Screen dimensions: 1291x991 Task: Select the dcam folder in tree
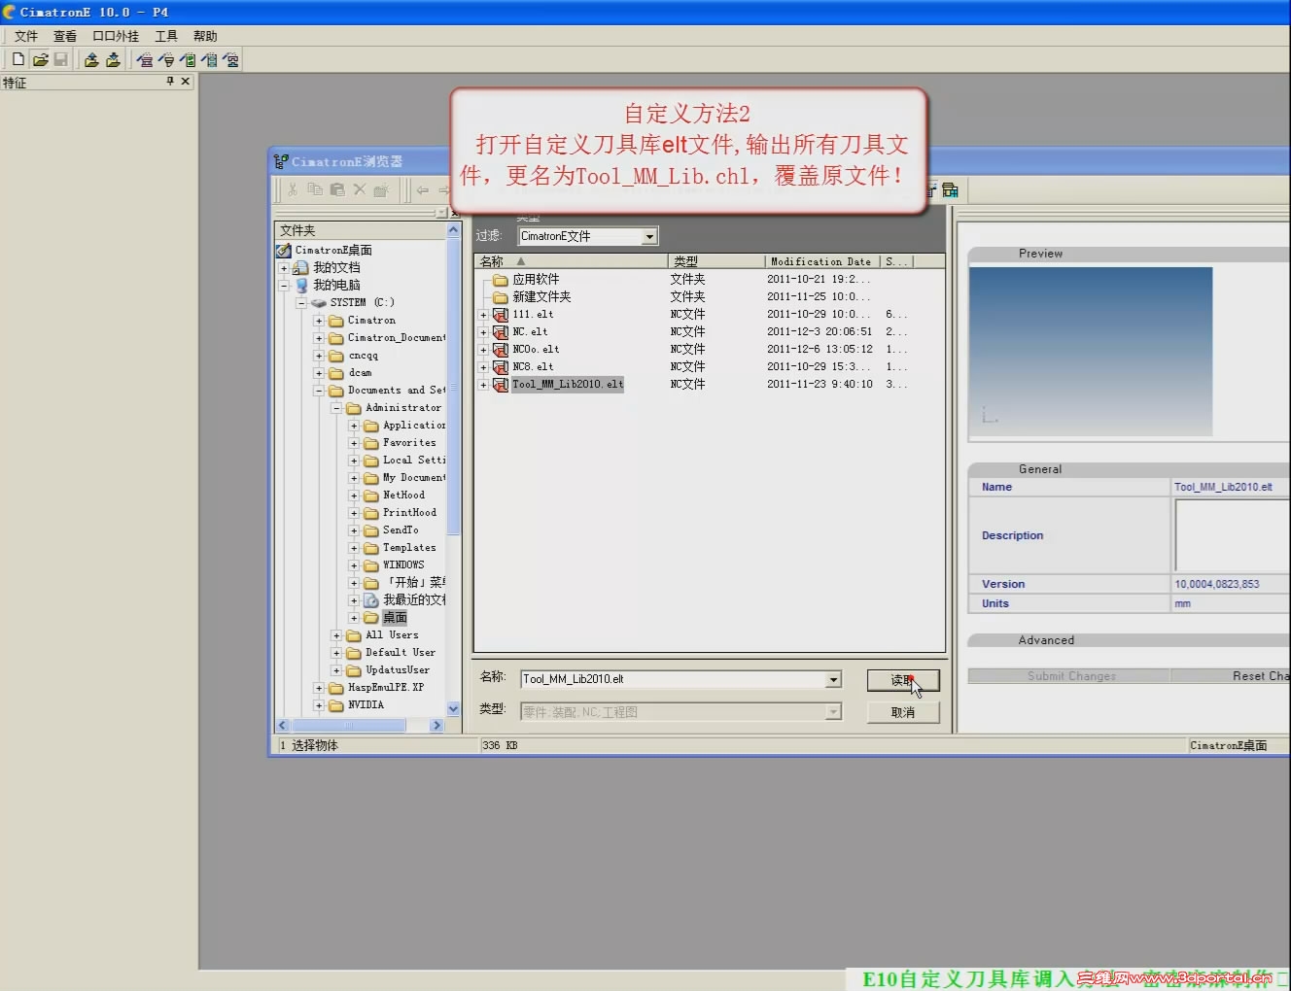360,373
